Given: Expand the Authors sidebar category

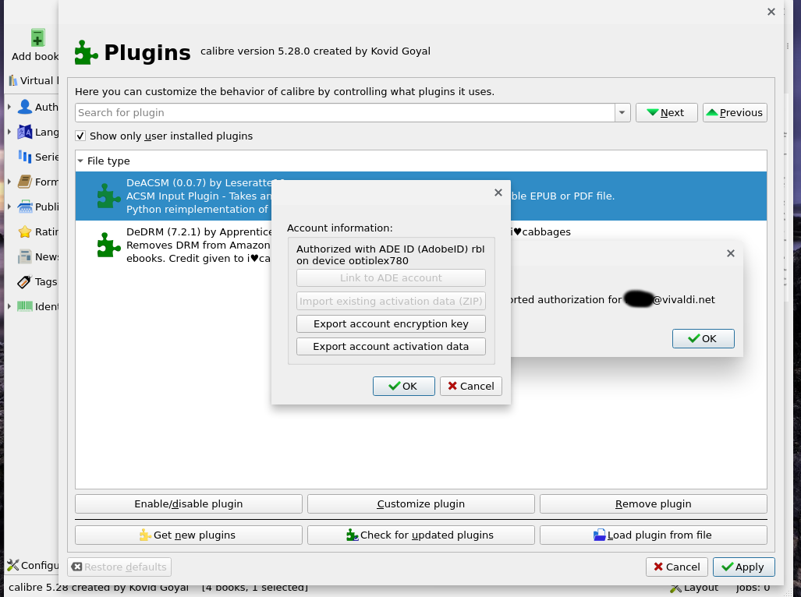Looking at the screenshot, I should [9, 107].
